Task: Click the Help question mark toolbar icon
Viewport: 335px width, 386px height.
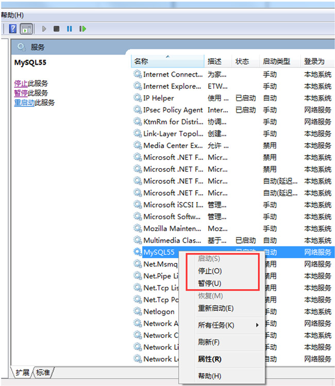Action: coord(12,29)
